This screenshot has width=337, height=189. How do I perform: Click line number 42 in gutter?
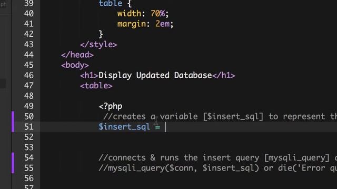coord(29,34)
